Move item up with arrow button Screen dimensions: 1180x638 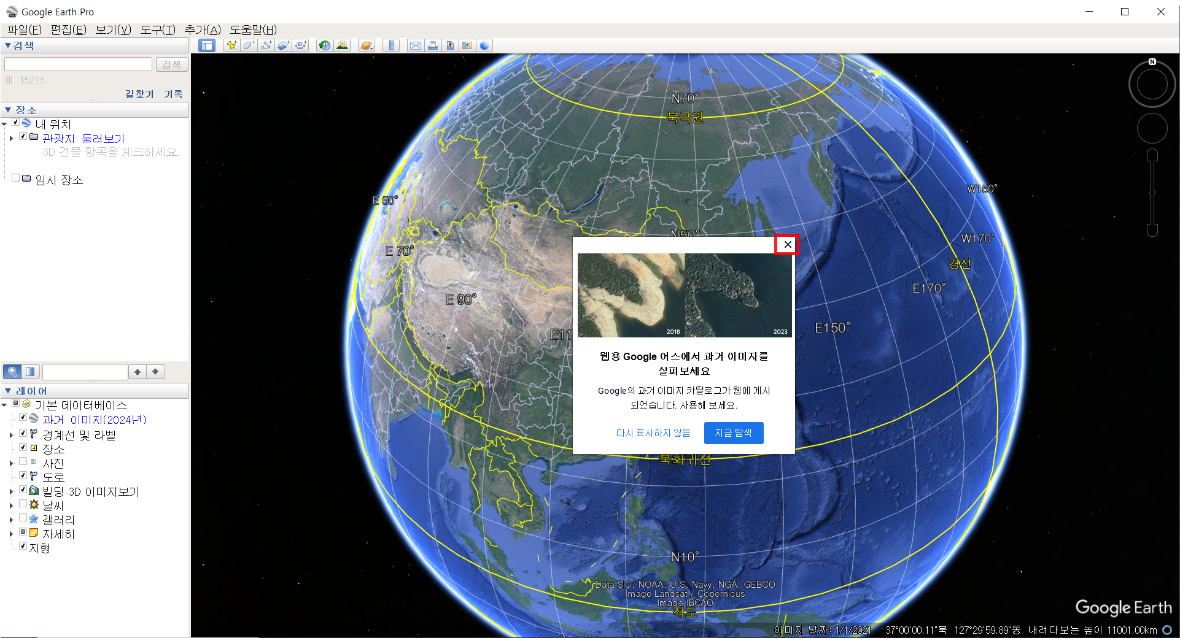coord(138,372)
